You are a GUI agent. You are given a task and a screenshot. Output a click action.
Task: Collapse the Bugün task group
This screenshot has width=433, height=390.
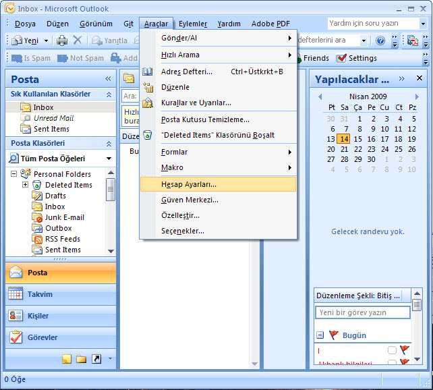320,335
